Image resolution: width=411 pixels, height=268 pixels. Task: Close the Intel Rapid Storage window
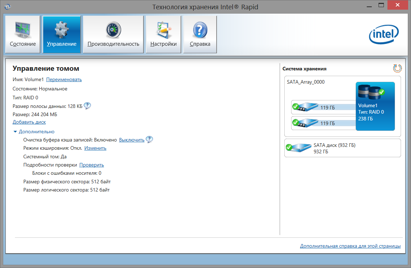tap(398, 5)
